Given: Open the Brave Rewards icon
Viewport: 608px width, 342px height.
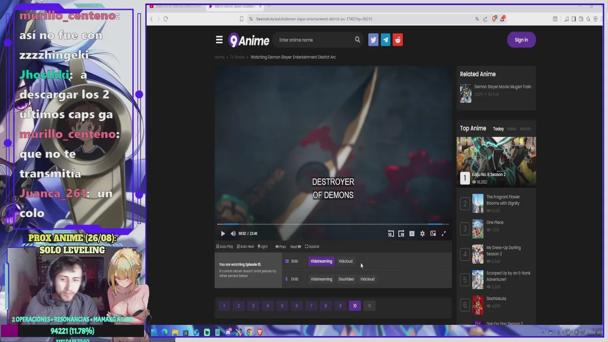Looking at the screenshot, I should (503, 19).
